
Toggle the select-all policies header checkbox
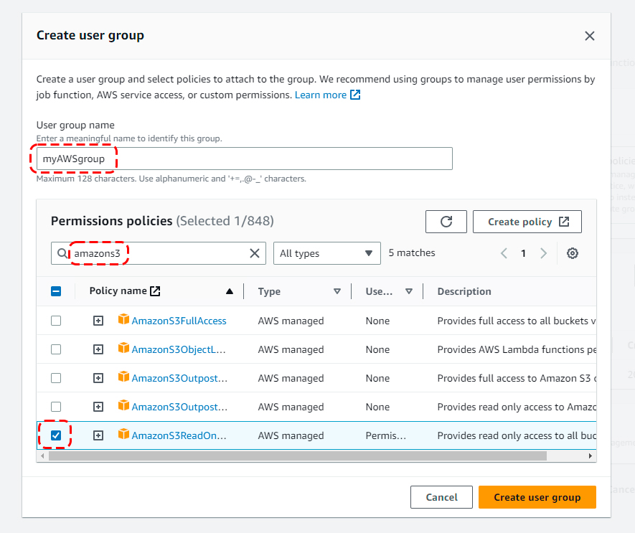pos(56,291)
